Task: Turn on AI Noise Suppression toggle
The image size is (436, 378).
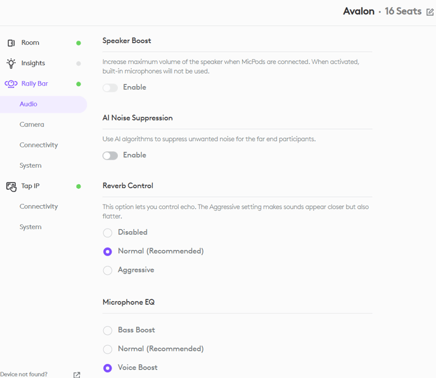Action: click(110, 155)
